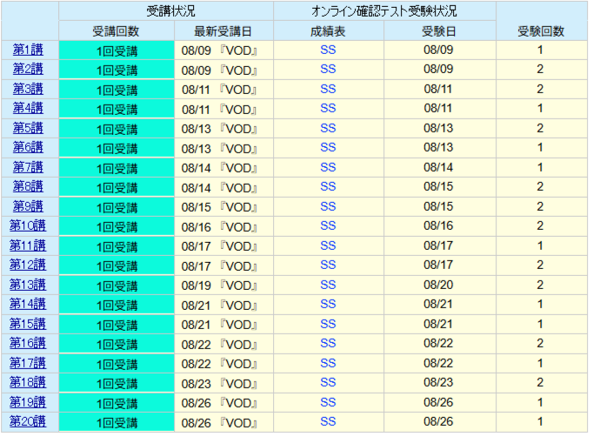
Task: Open the 第7講 lecture link
Action: (x=29, y=166)
